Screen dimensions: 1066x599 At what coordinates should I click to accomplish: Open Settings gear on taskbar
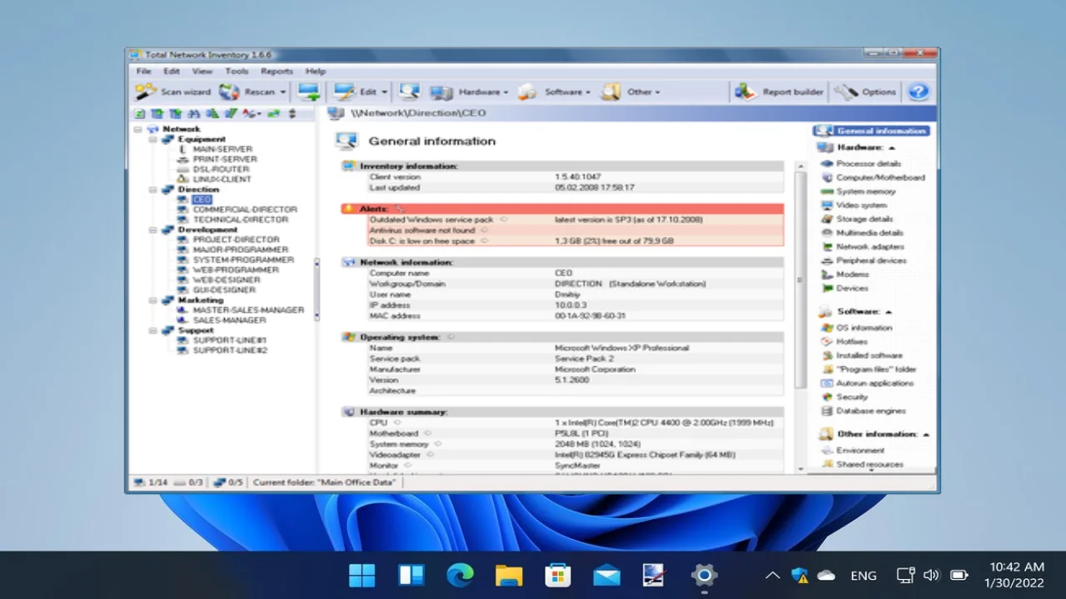pos(704,575)
